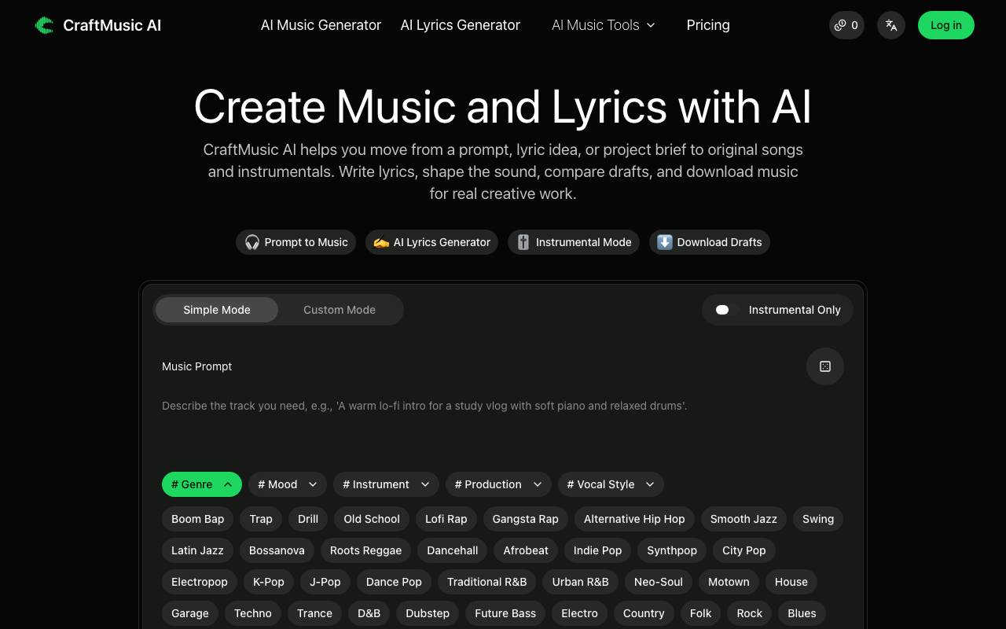Select the Drill genre tag

(x=308, y=519)
